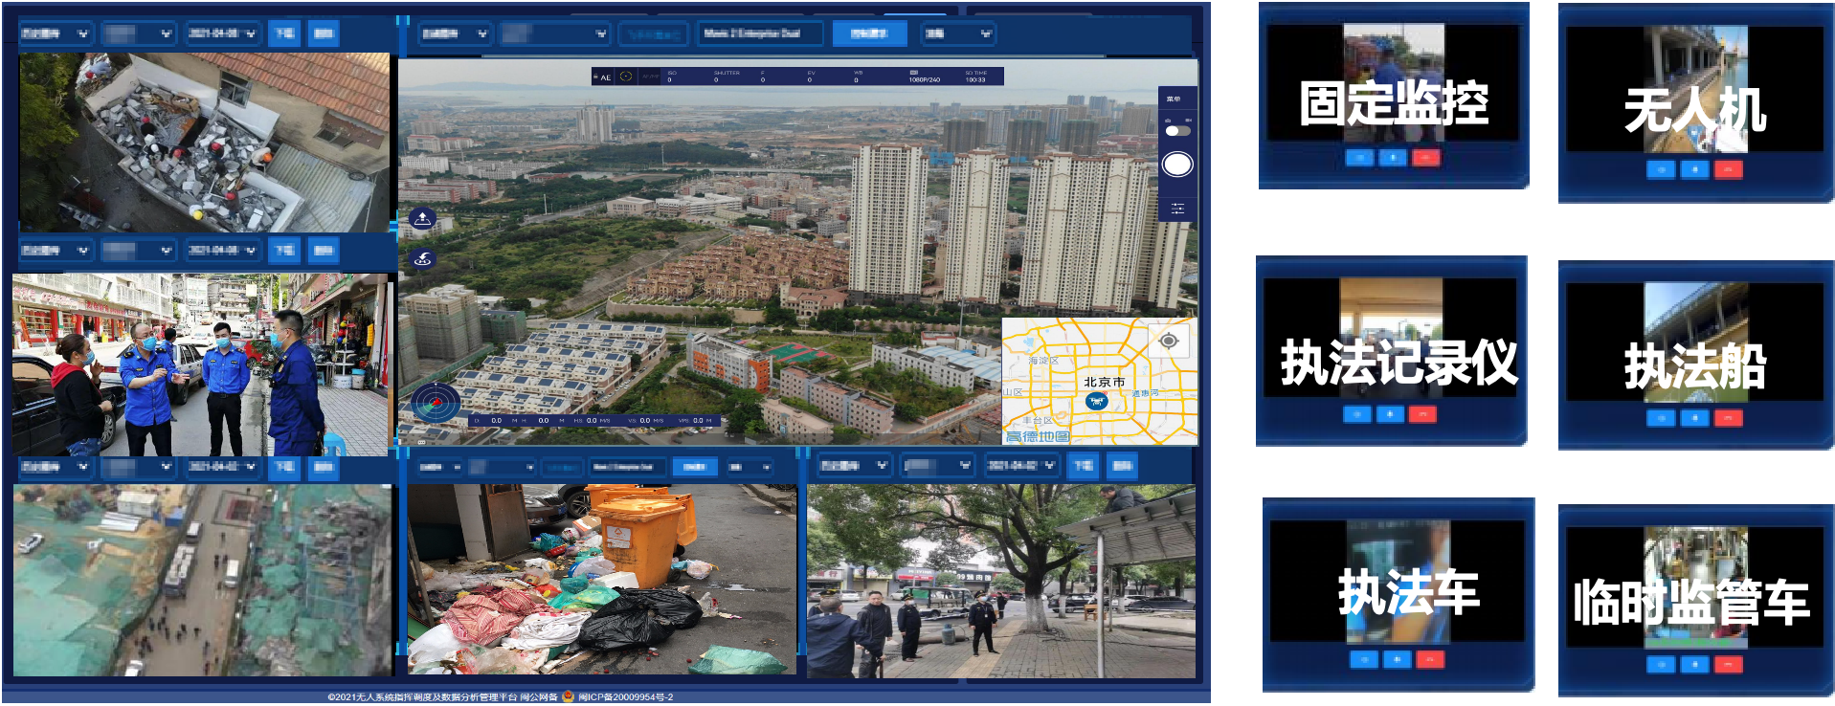This screenshot has width=1835, height=706.
Task: Click the AE lock icon
Action: (x=603, y=77)
